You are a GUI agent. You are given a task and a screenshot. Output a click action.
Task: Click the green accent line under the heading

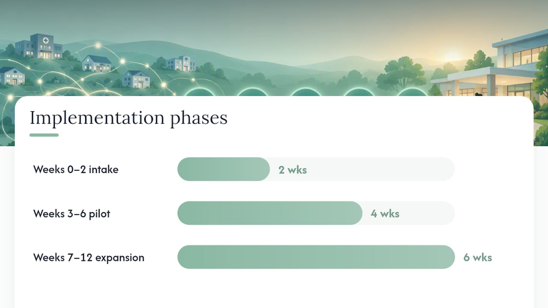44,135
